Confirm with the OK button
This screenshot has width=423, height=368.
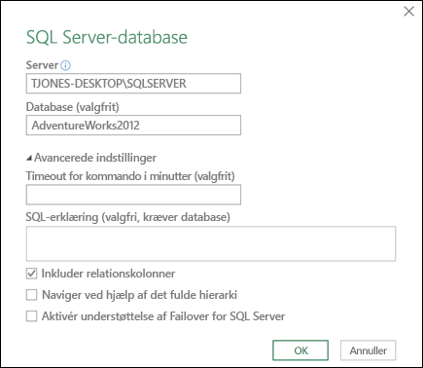(300, 350)
